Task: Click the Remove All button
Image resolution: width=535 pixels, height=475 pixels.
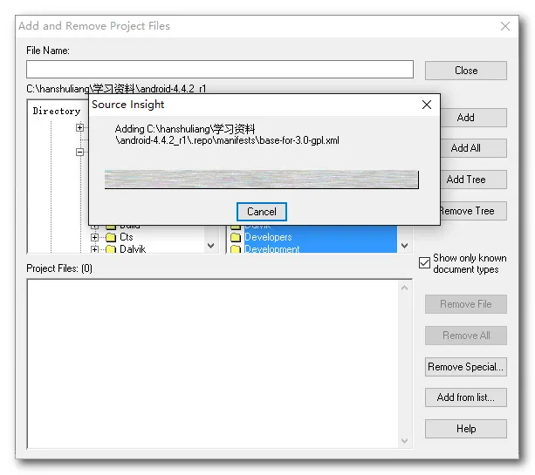Action: tap(466, 336)
